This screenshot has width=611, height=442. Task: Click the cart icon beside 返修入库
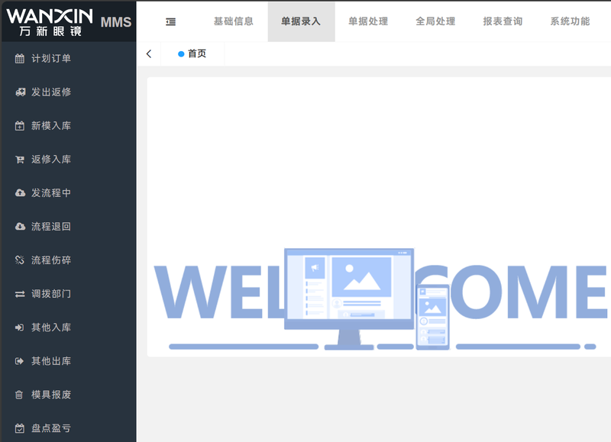(20, 160)
